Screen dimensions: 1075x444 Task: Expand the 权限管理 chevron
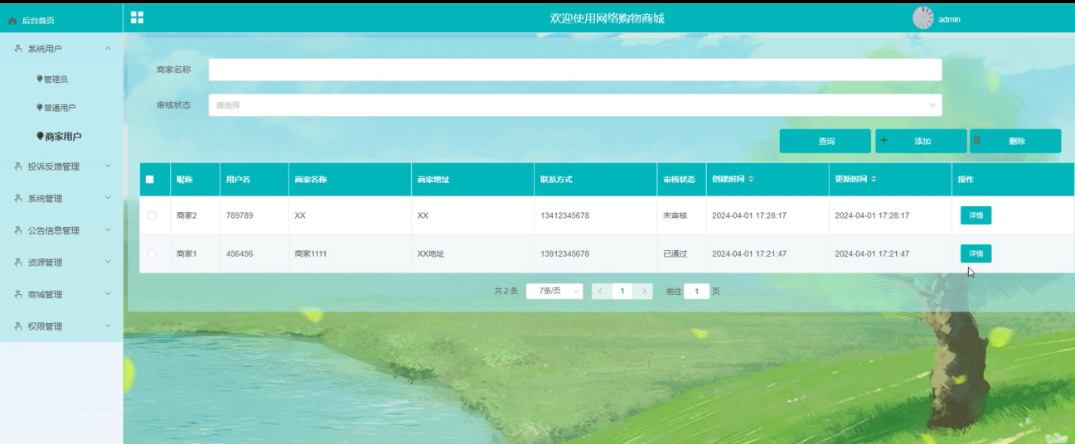[x=108, y=326]
